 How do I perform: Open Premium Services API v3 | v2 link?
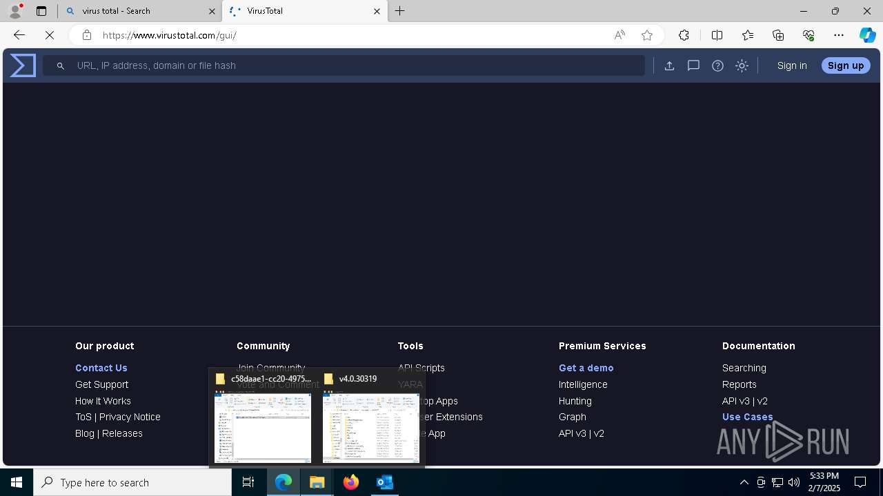click(x=582, y=433)
